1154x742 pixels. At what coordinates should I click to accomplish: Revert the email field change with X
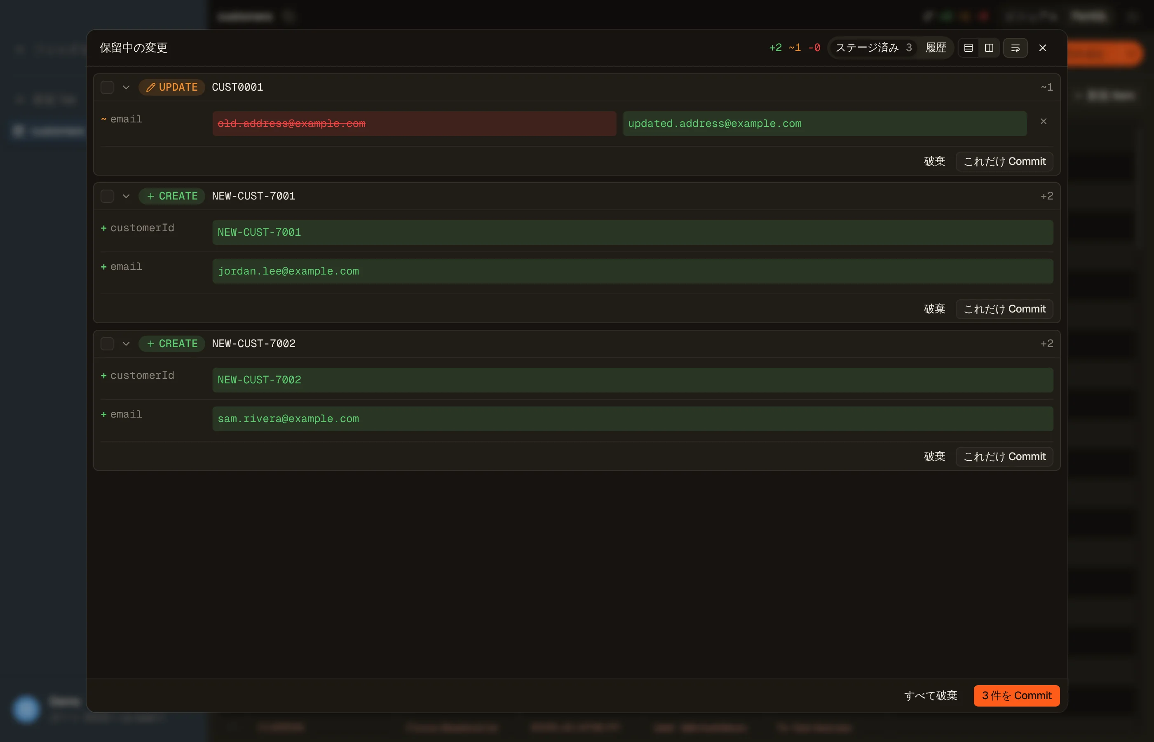click(x=1043, y=122)
